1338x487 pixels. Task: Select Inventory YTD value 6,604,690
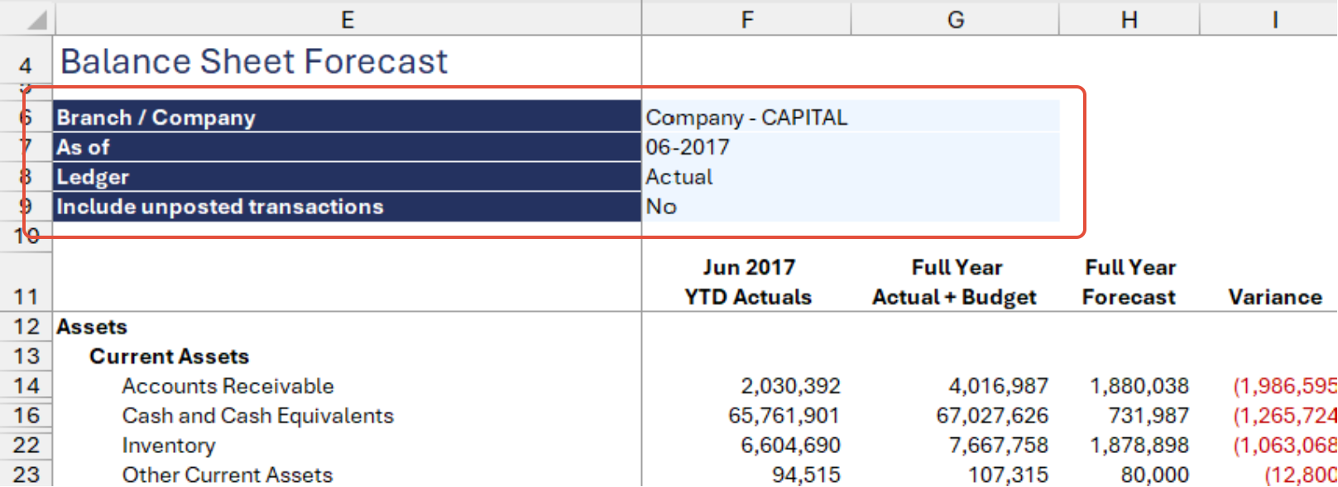(x=790, y=446)
